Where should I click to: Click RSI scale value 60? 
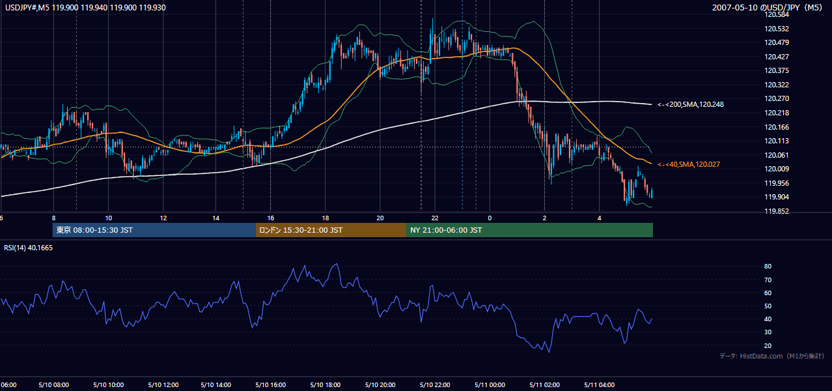point(768,293)
